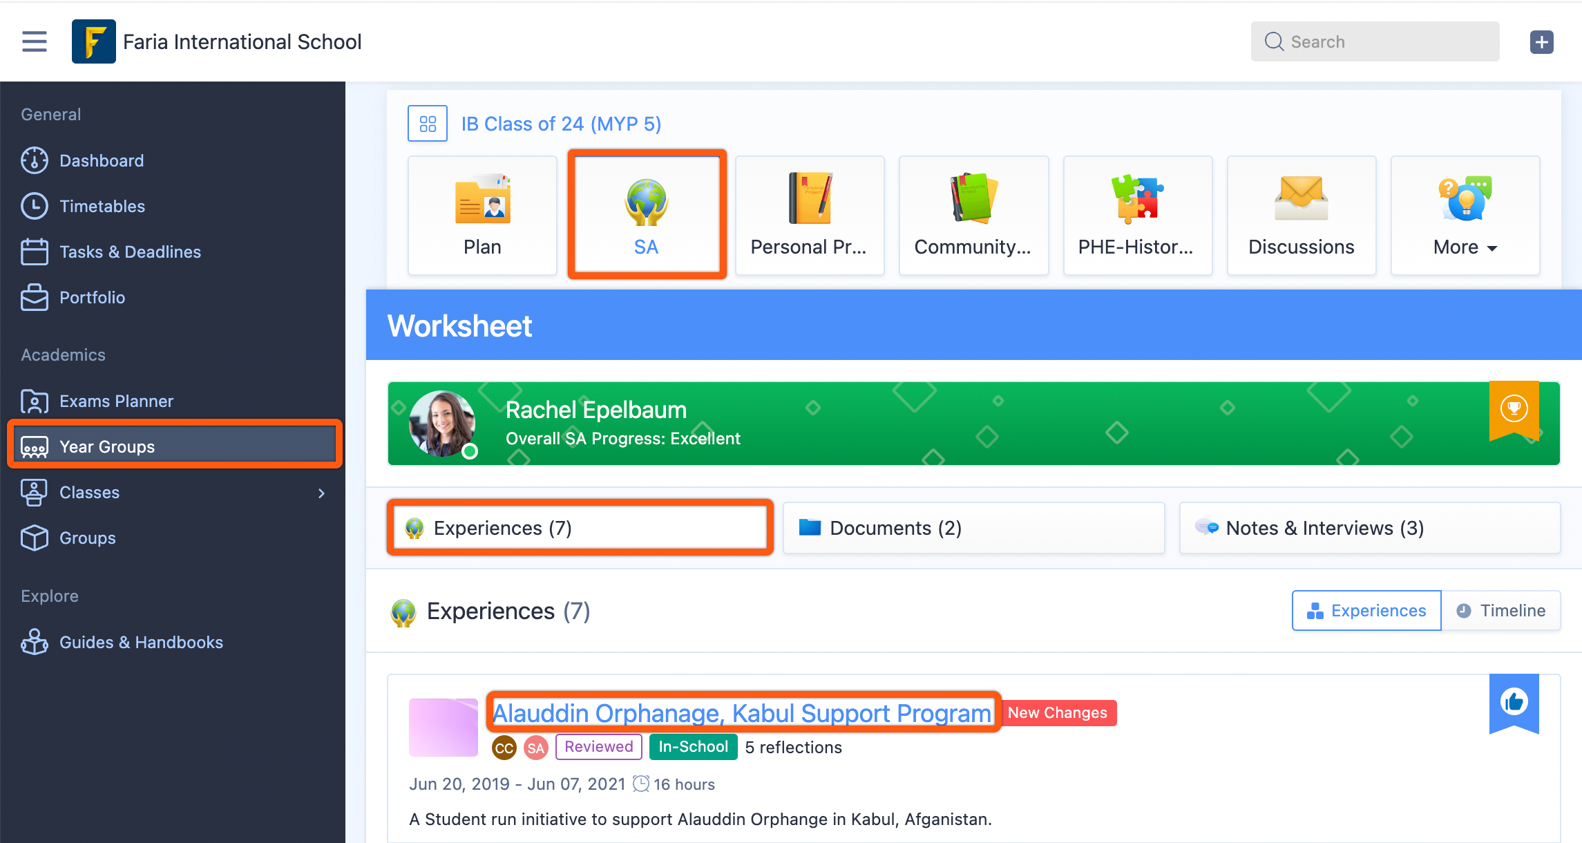1582x843 pixels.
Task: Open the Community Project tile
Action: coord(973,216)
